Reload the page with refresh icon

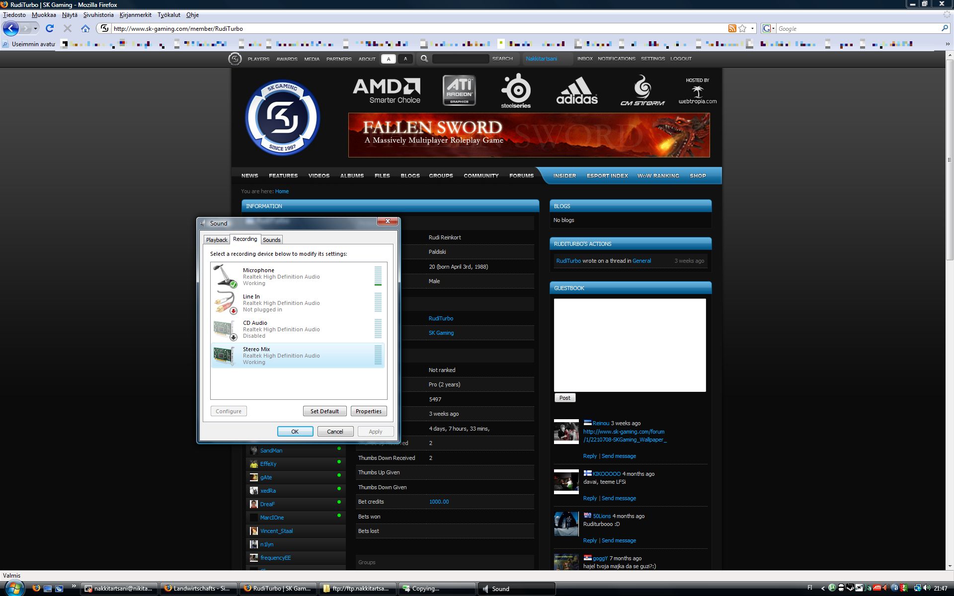50,28
